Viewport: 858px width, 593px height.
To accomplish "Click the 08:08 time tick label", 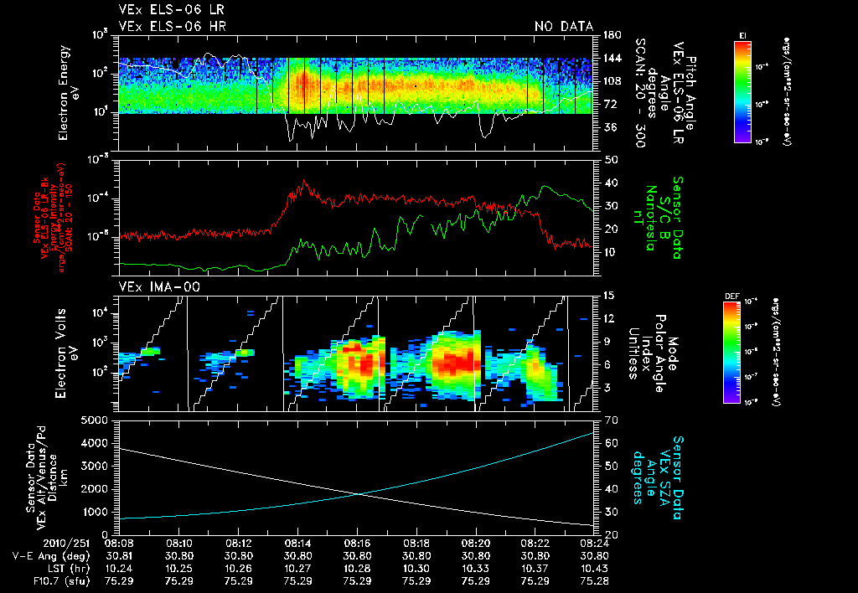I will pyautogui.click(x=119, y=544).
